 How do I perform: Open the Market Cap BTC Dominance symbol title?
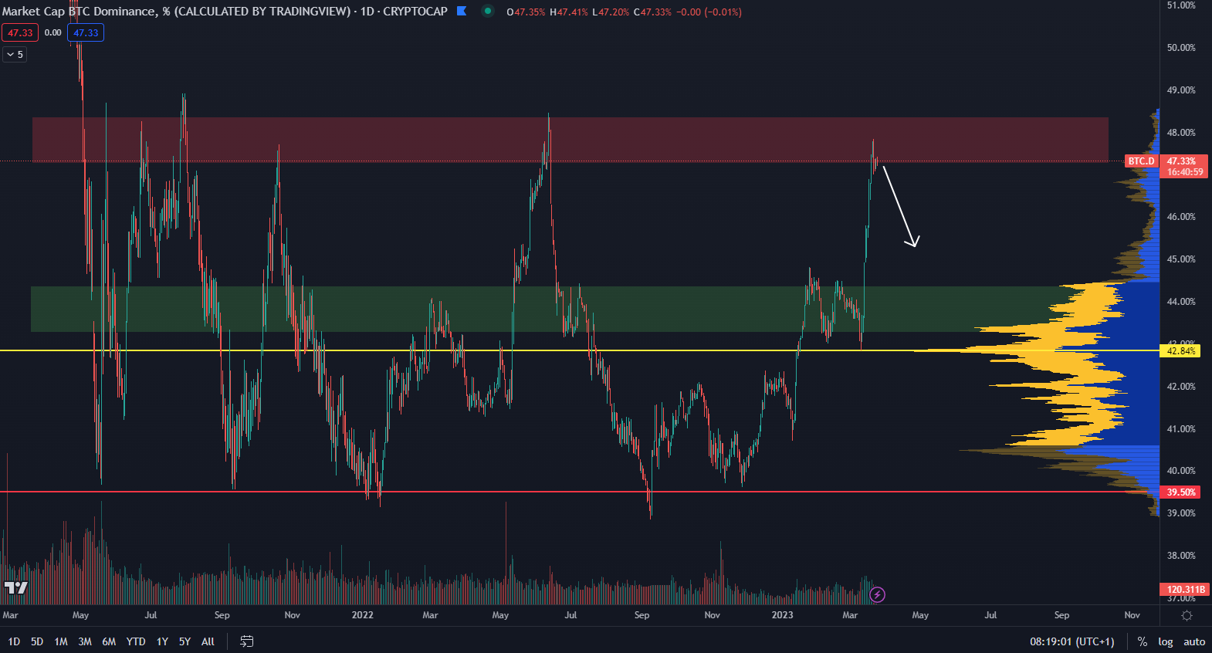point(176,12)
